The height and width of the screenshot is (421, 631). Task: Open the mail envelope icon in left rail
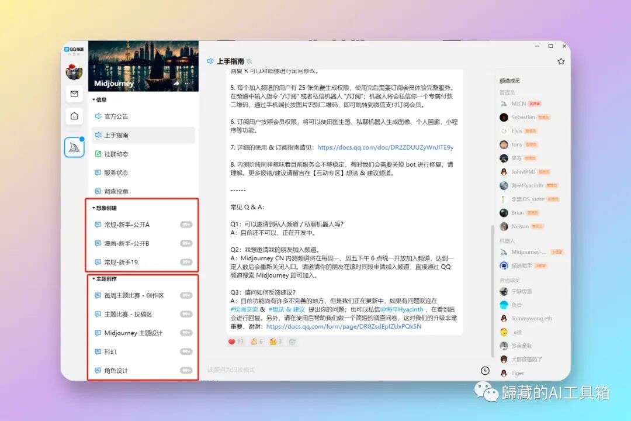(x=74, y=94)
